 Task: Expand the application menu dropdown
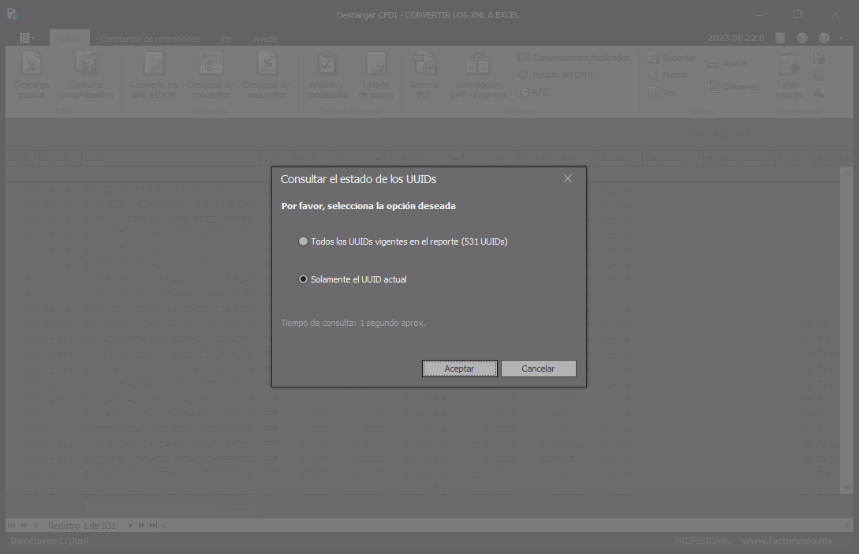[x=28, y=38]
